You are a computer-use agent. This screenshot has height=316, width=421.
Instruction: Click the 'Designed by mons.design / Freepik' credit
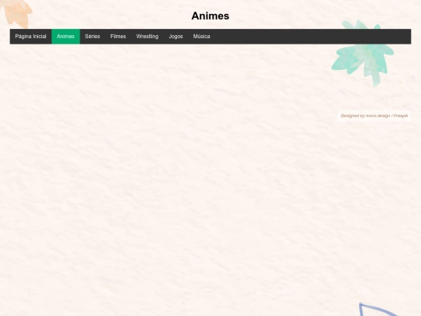(374, 115)
